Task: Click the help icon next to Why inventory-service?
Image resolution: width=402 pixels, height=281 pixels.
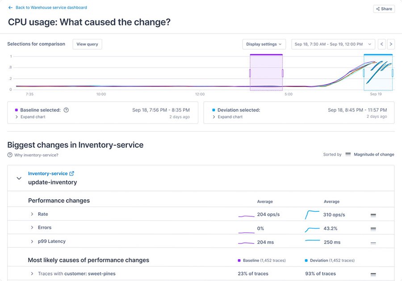Action: pos(9,154)
